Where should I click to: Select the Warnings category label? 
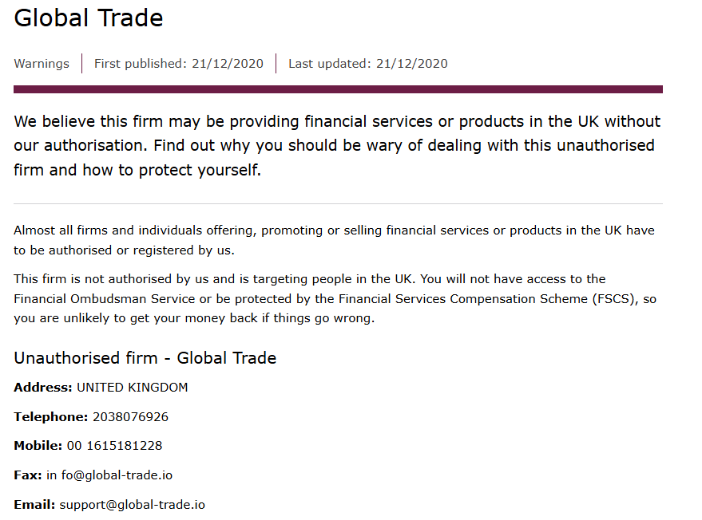coord(42,64)
